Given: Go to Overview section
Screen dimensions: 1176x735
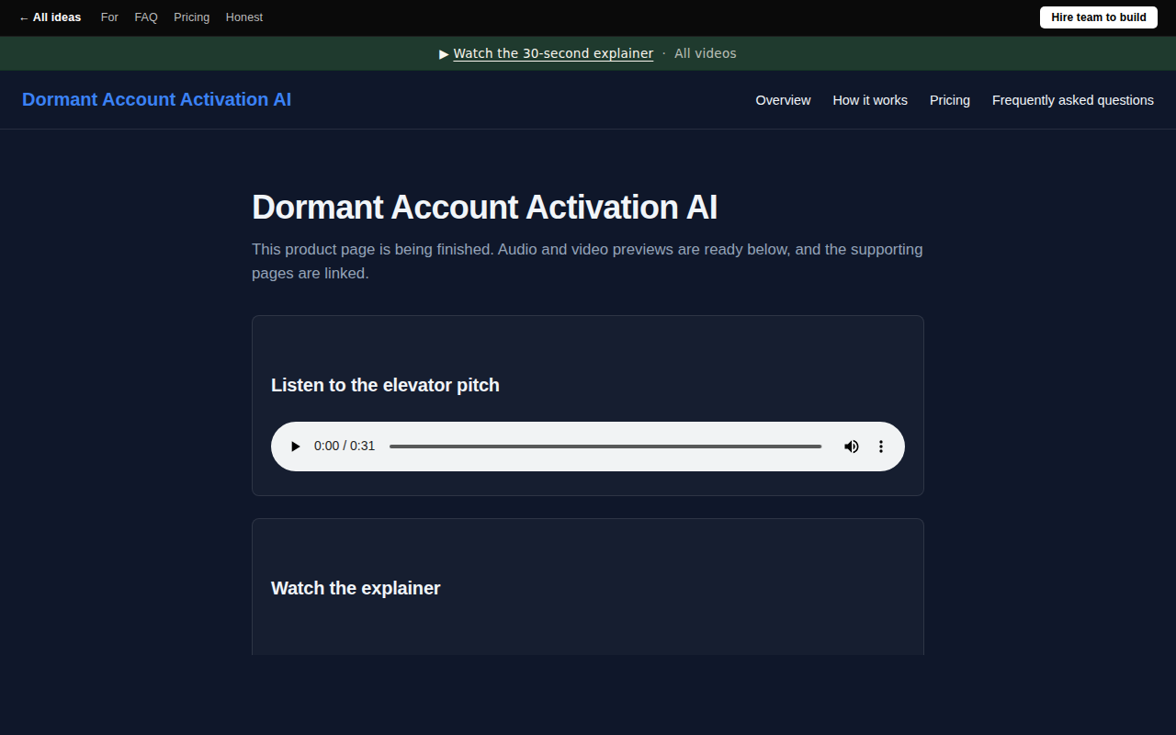Looking at the screenshot, I should [783, 100].
